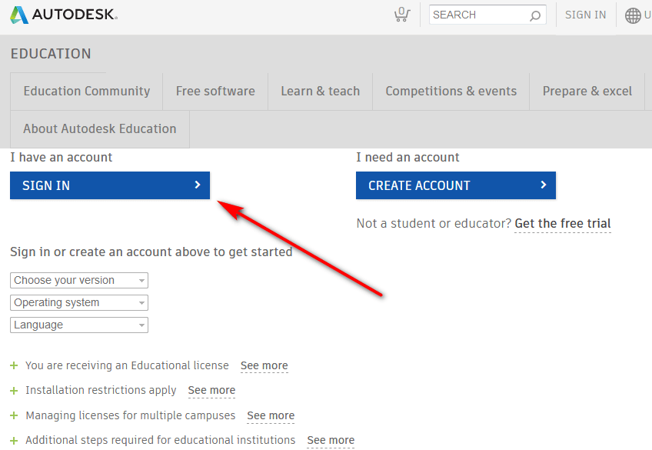
Task: Click the chevron icon on CREATE ACCOUNT button
Action: point(545,185)
